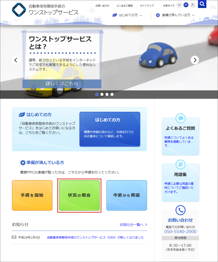The width and height of the screenshot is (218, 262).
Task: Click the ワンストップサービスとは？ banner heading
Action: [x=60, y=43]
